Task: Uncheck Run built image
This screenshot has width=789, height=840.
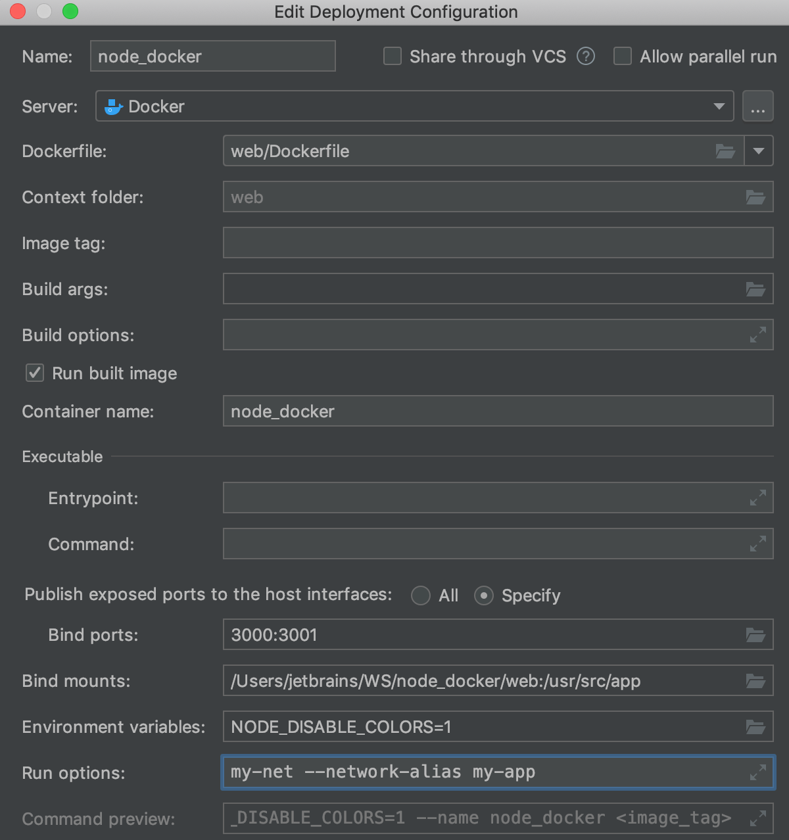Action: [x=35, y=373]
